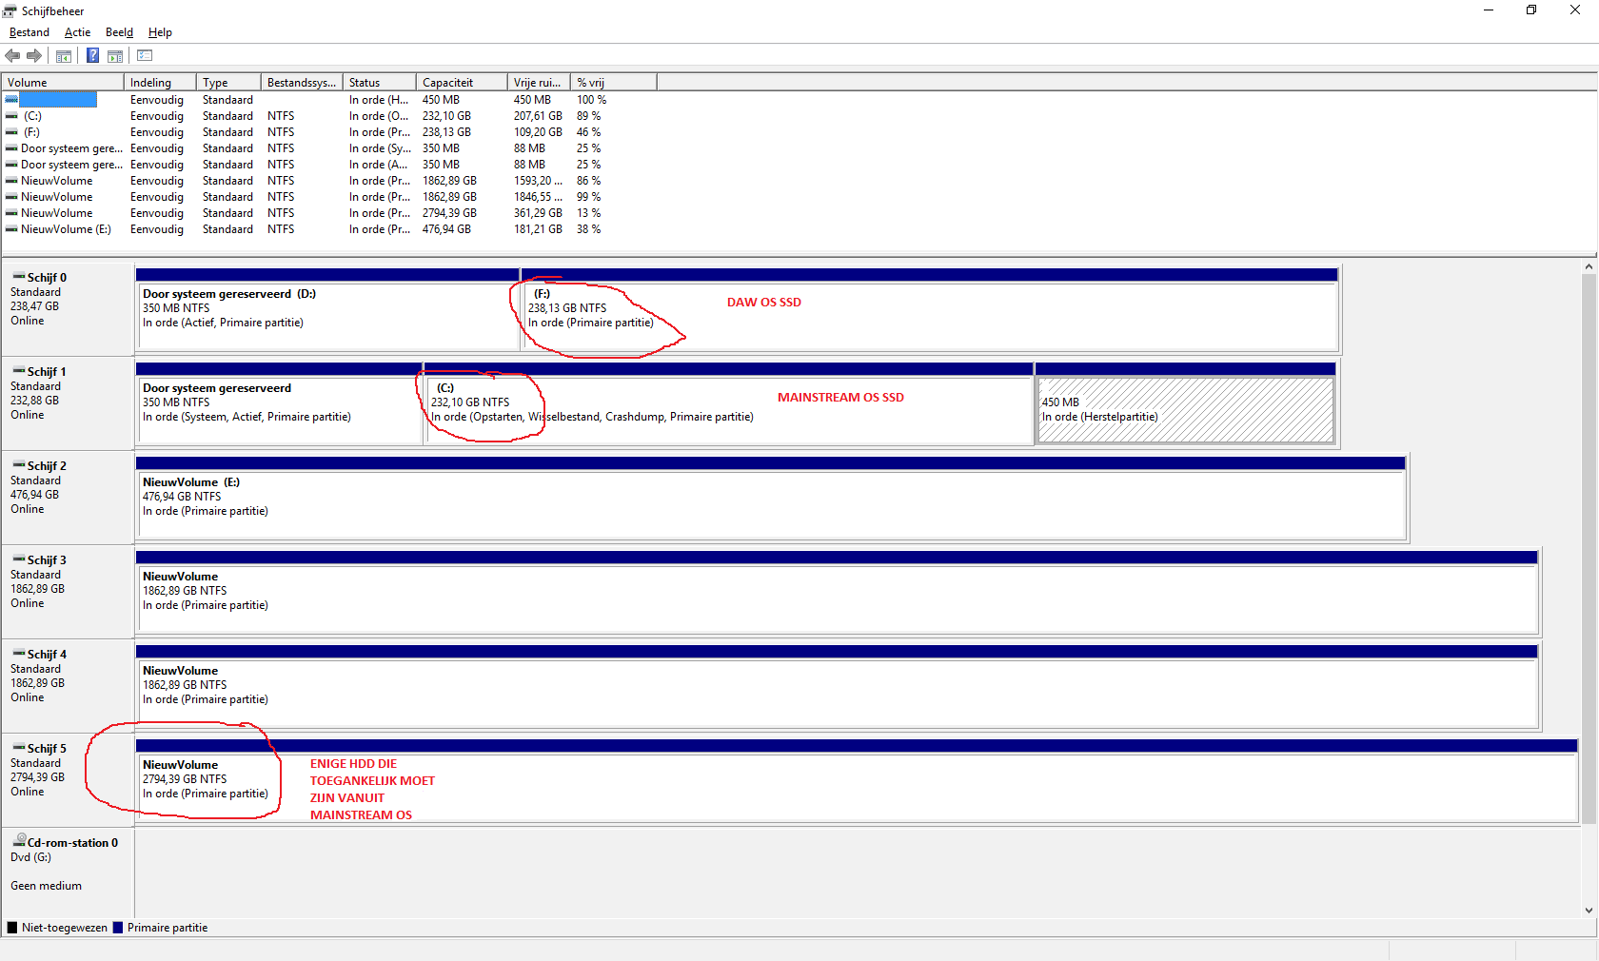Select the Schijf 5 disk icon
1599x961 pixels.
(x=18, y=748)
